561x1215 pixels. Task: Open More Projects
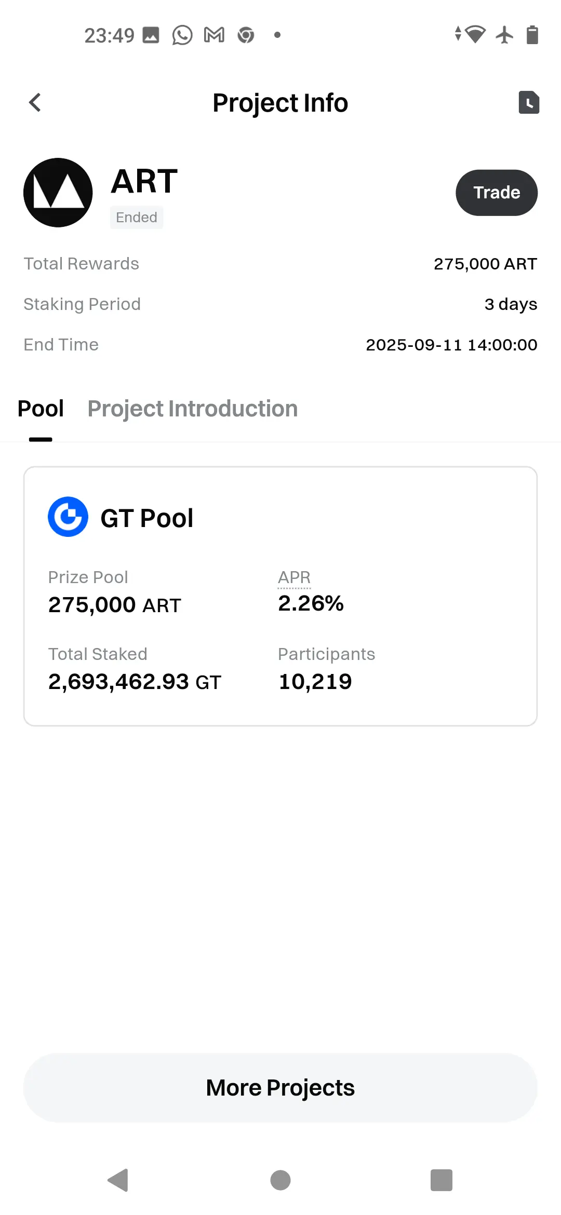pyautogui.click(x=280, y=1088)
